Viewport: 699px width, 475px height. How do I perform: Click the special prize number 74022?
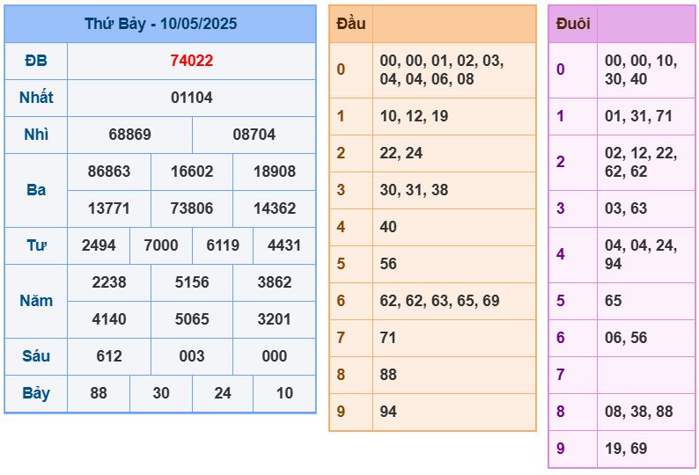coord(192,61)
